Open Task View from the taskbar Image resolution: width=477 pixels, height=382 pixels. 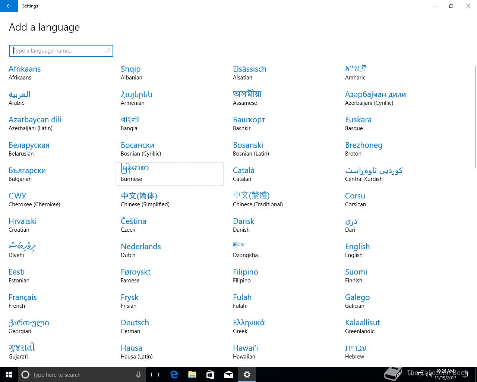pyautogui.click(x=155, y=375)
